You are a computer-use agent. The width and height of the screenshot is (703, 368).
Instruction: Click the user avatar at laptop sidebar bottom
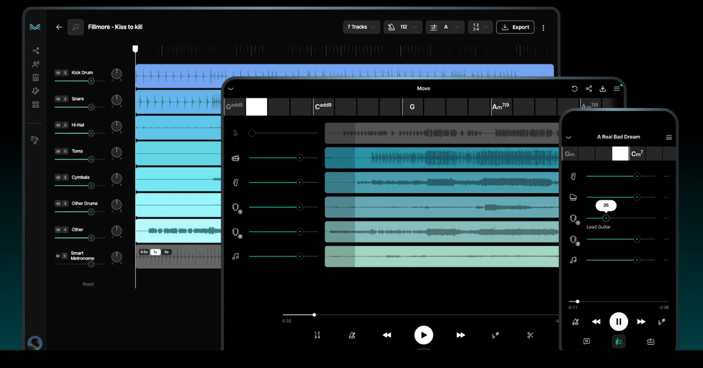pyautogui.click(x=35, y=343)
